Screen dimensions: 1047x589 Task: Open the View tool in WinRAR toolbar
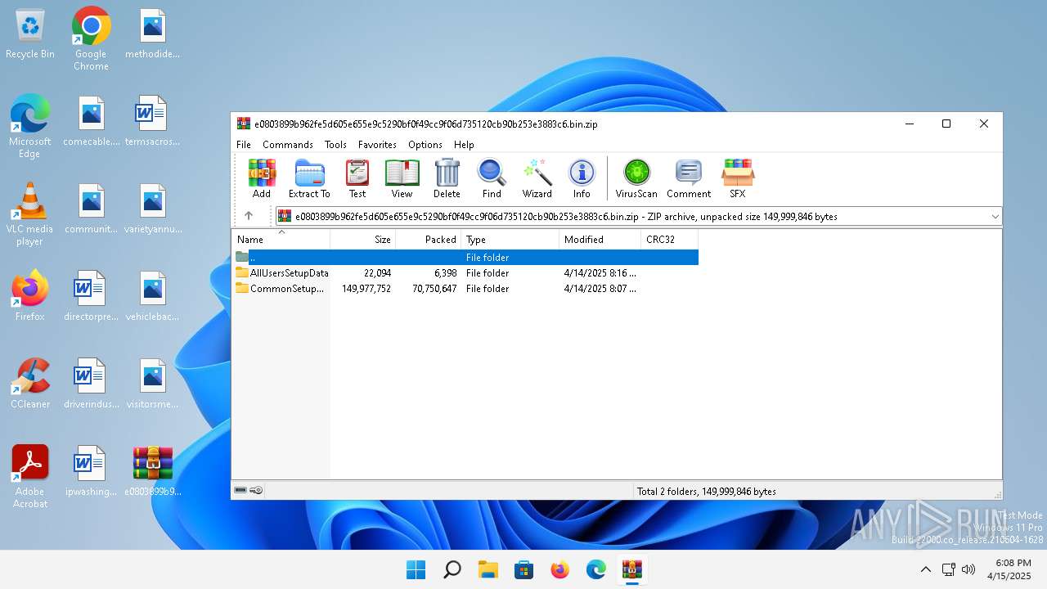click(x=402, y=178)
